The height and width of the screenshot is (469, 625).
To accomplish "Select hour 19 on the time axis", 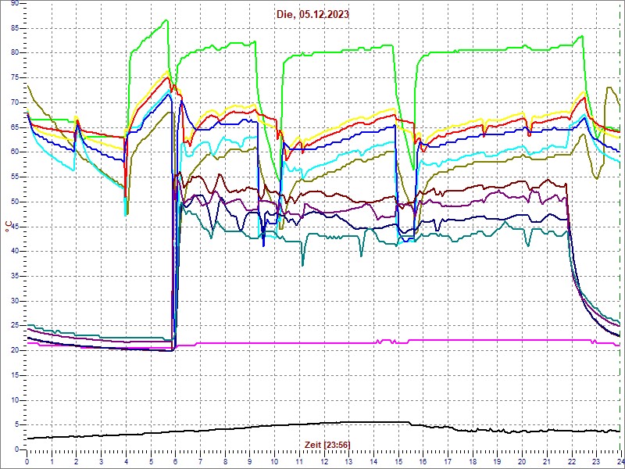I will [x=498, y=462].
